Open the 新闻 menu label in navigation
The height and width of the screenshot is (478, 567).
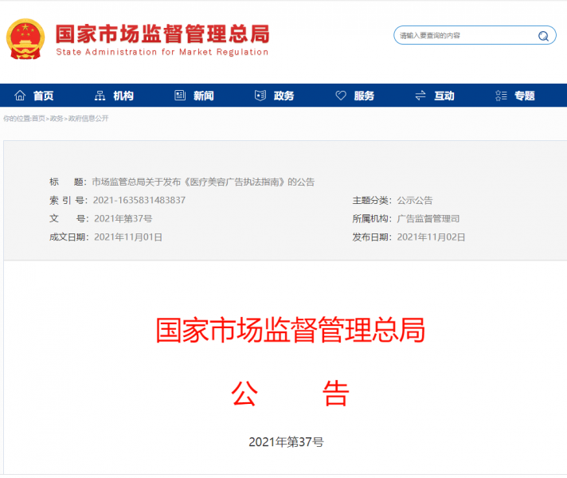click(203, 96)
